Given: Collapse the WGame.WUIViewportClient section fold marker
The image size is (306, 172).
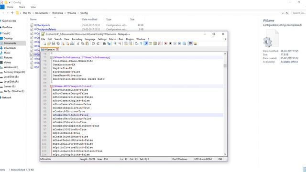Looking at the screenshot, I should [x=51, y=86].
